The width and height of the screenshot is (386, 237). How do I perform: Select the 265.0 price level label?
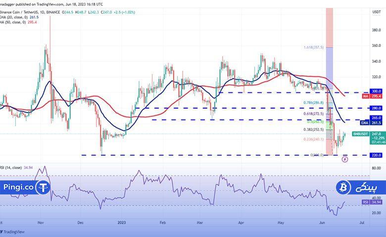coord(376,118)
